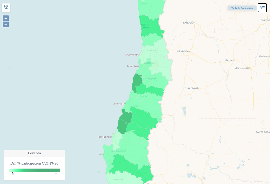Screen dimensions: 270x184
Task: Select the dark green region west of Rancagua
Action: (x=137, y=82)
